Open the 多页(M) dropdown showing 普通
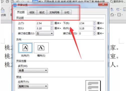Viewport: 126px width, 91px height. 33,70
